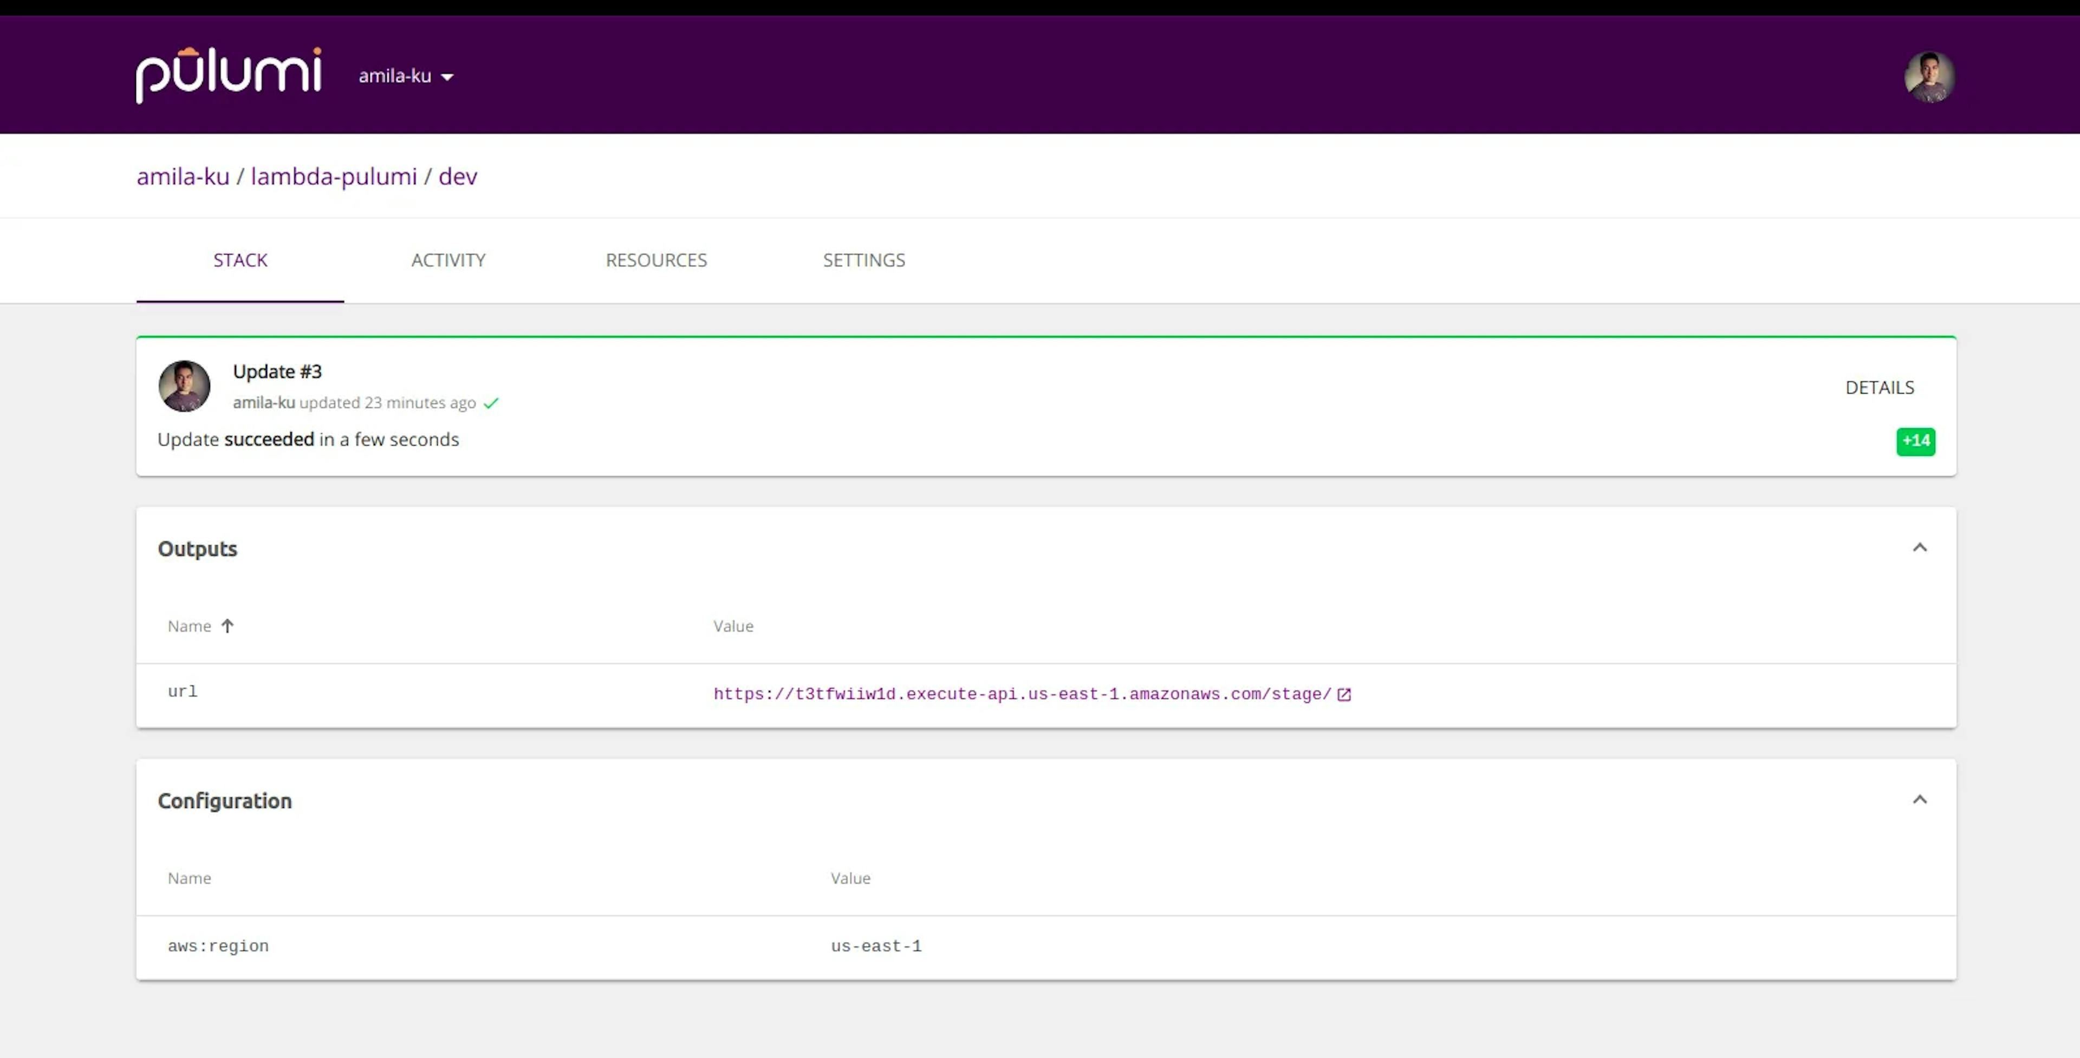Collapse the Configuration section chevron
Screen dimensions: 2080x1058
[x=1919, y=800]
